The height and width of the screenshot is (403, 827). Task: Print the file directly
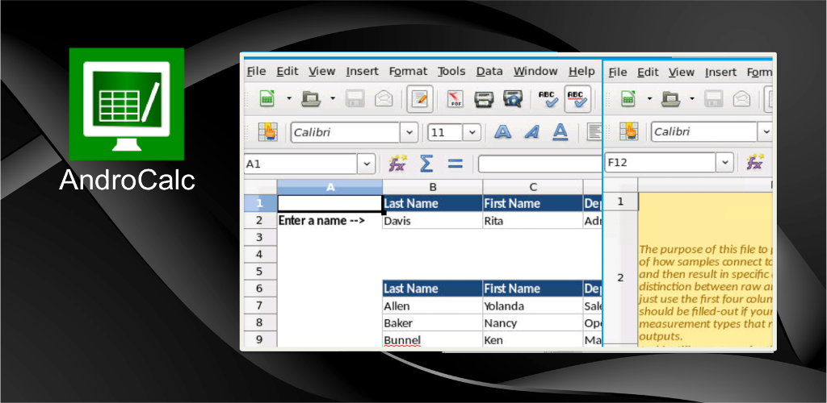483,98
